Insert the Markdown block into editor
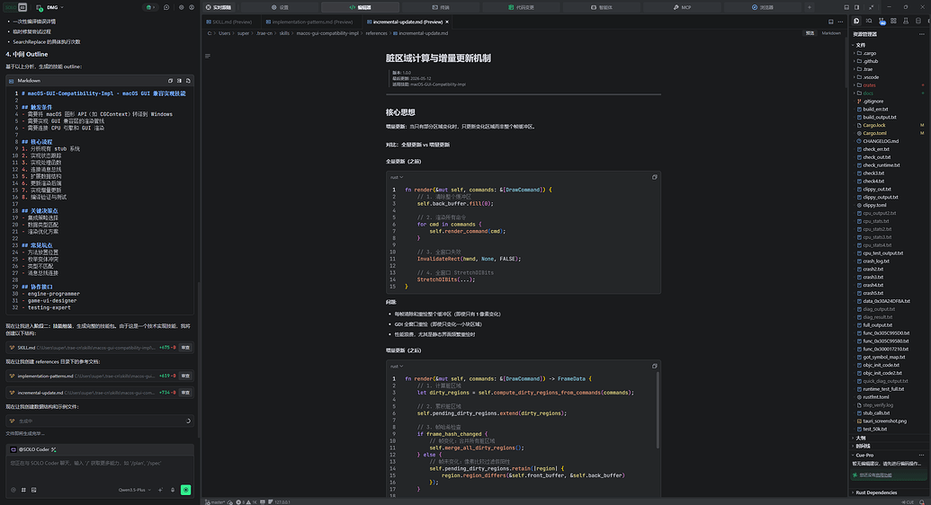The height and width of the screenshot is (505, 931). click(x=179, y=81)
